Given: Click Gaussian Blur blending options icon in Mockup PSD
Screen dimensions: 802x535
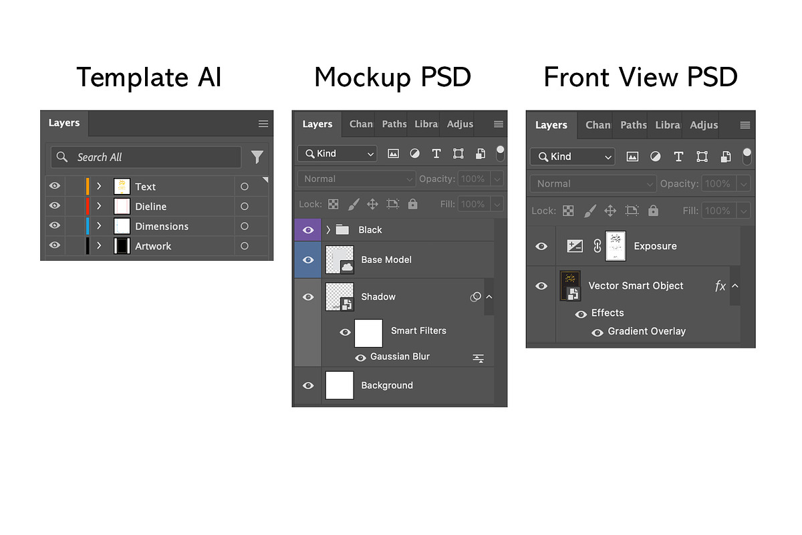Looking at the screenshot, I should [x=479, y=358].
